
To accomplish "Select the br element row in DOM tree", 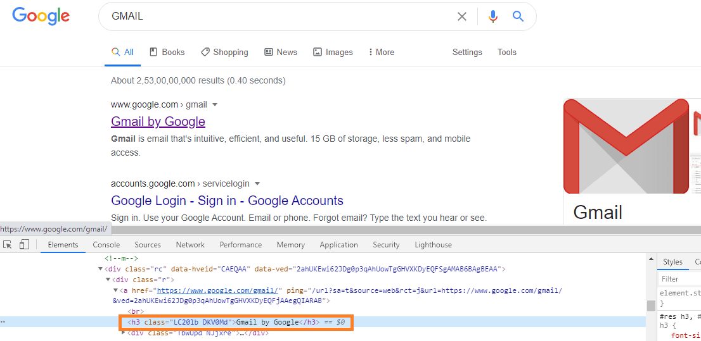I will click(x=136, y=311).
